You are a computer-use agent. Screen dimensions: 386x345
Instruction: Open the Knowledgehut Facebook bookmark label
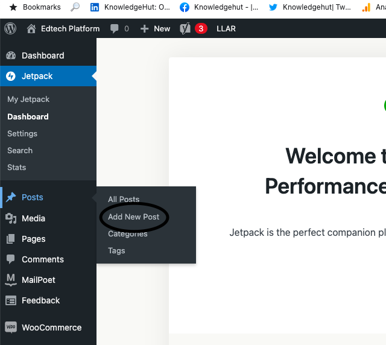226,7
